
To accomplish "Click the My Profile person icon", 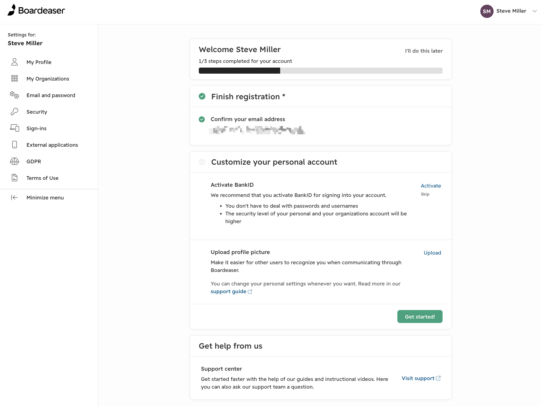I will tap(15, 62).
